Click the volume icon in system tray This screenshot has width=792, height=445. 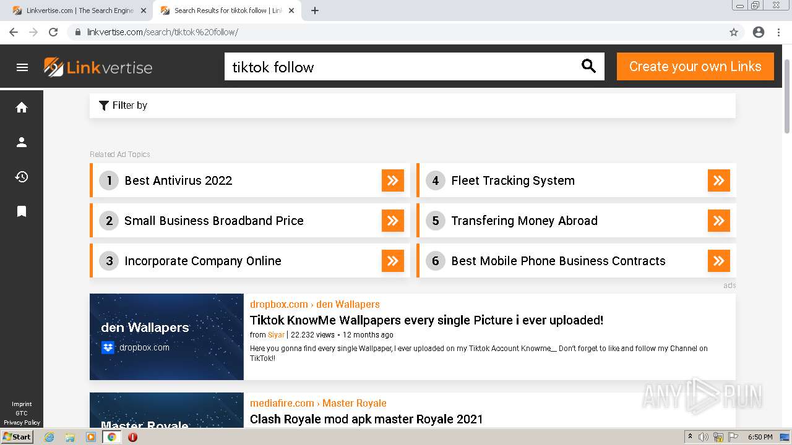click(704, 437)
